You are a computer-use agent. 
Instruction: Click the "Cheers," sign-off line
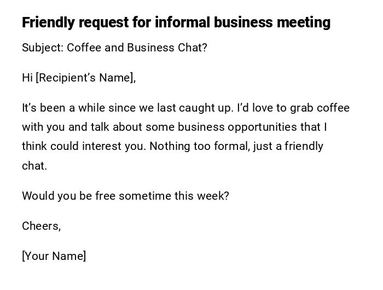click(41, 226)
